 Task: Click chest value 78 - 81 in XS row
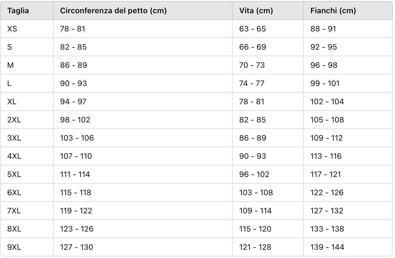click(73, 29)
